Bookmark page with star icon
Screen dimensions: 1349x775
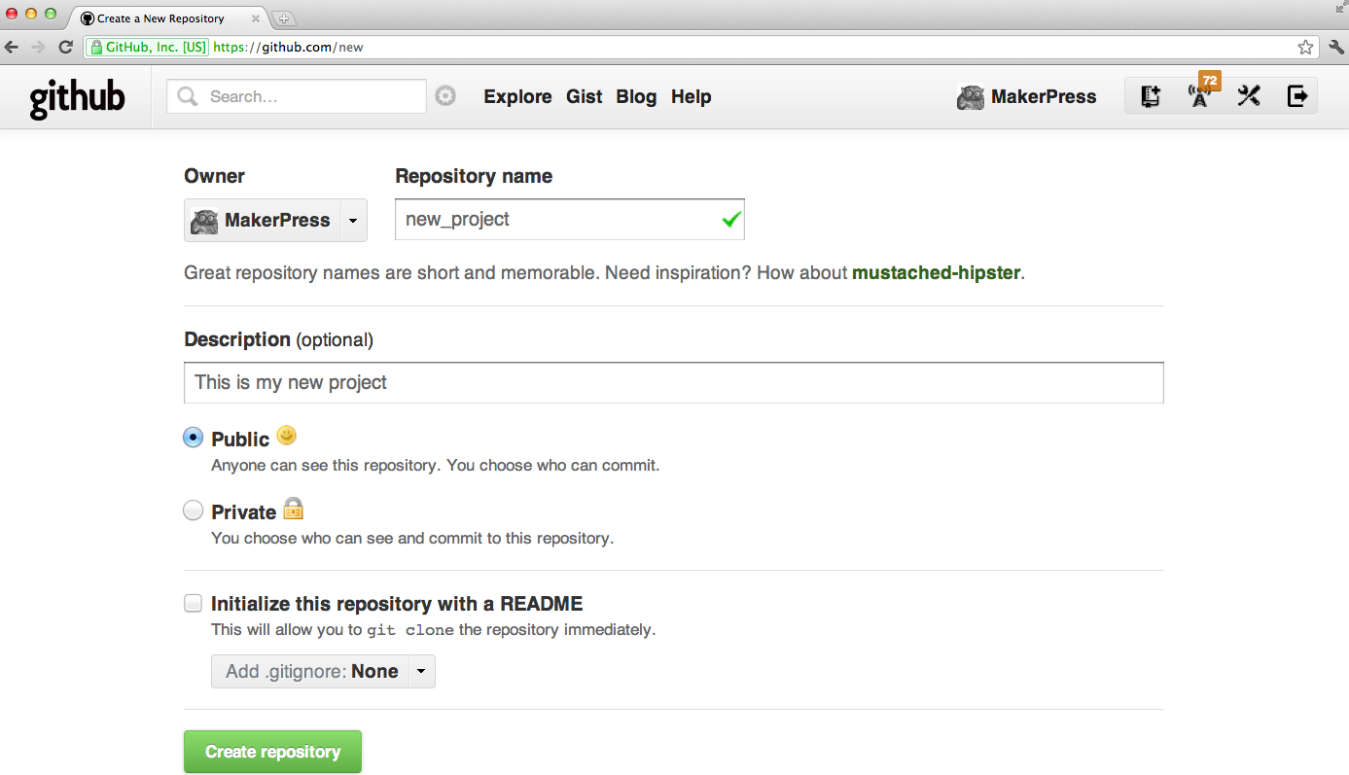pos(1305,47)
